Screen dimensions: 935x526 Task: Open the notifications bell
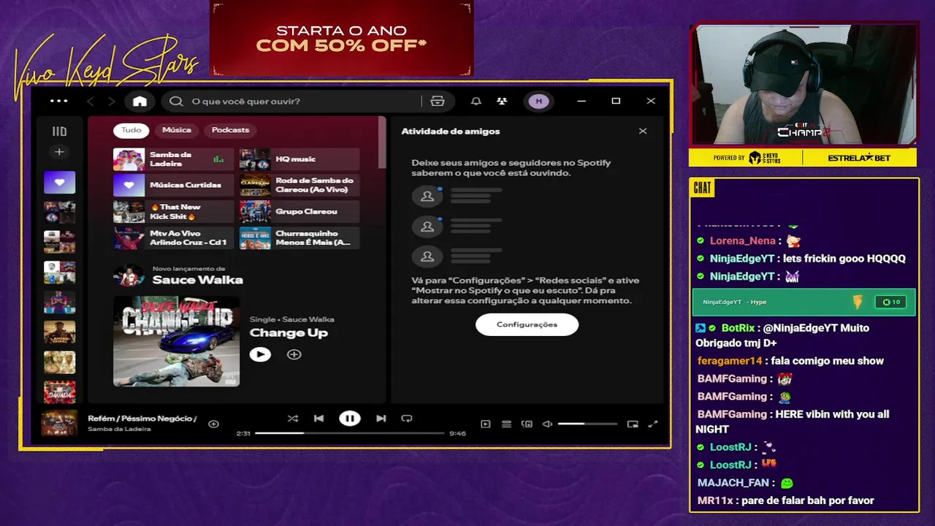(x=476, y=102)
